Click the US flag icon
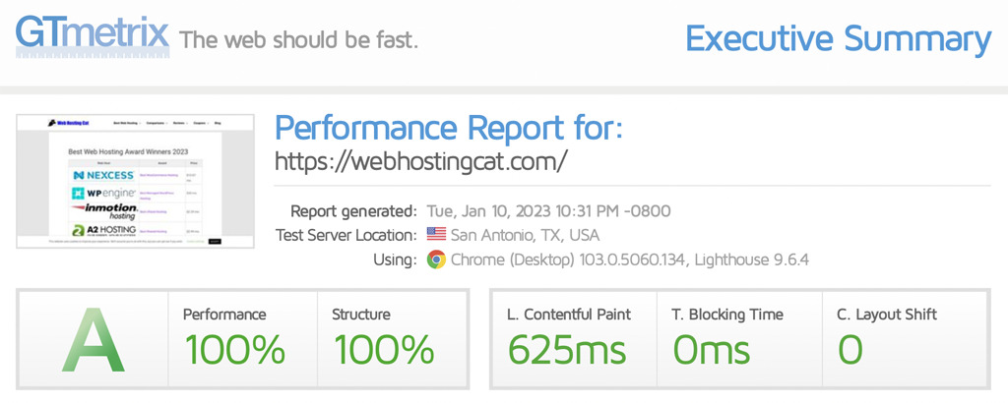Screen dimensions: 1008x403 click(436, 234)
